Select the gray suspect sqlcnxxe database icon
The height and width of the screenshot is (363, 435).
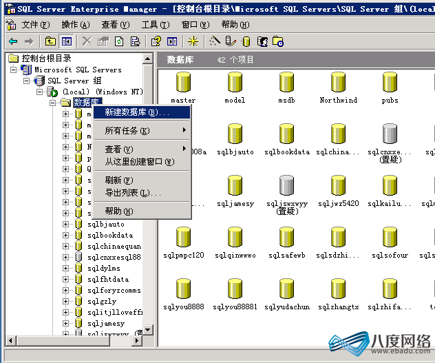click(390, 134)
